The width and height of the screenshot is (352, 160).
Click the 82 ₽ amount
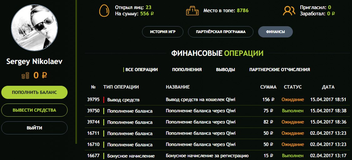pos(268,122)
